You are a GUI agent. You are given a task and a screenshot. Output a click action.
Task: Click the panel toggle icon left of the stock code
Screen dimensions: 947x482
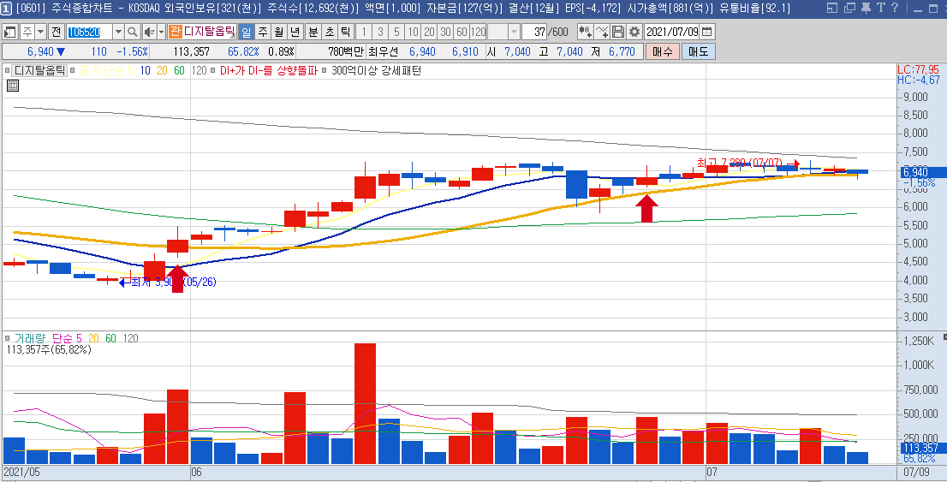(x=10, y=32)
